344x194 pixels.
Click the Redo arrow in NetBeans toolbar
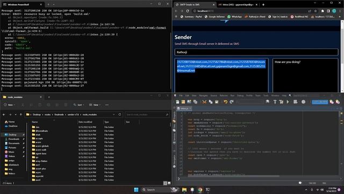[232, 102]
